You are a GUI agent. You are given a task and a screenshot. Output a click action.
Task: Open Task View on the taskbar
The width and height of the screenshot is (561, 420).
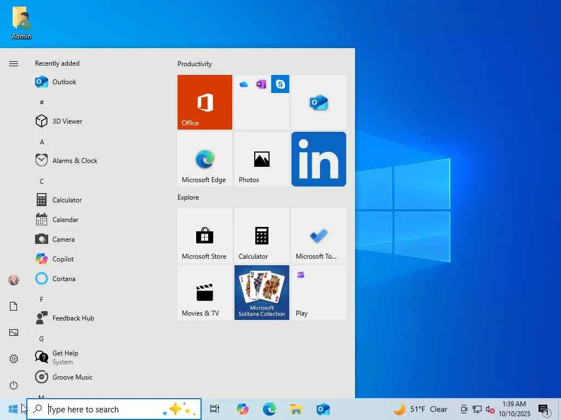coord(215,409)
